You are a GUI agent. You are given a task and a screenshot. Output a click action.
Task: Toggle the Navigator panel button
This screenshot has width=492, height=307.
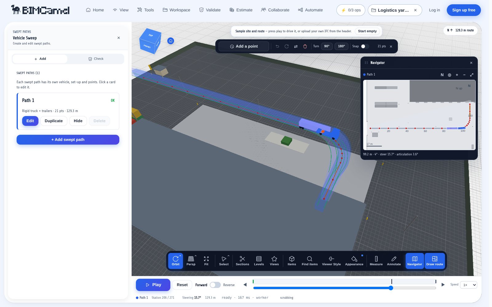pyautogui.click(x=415, y=261)
